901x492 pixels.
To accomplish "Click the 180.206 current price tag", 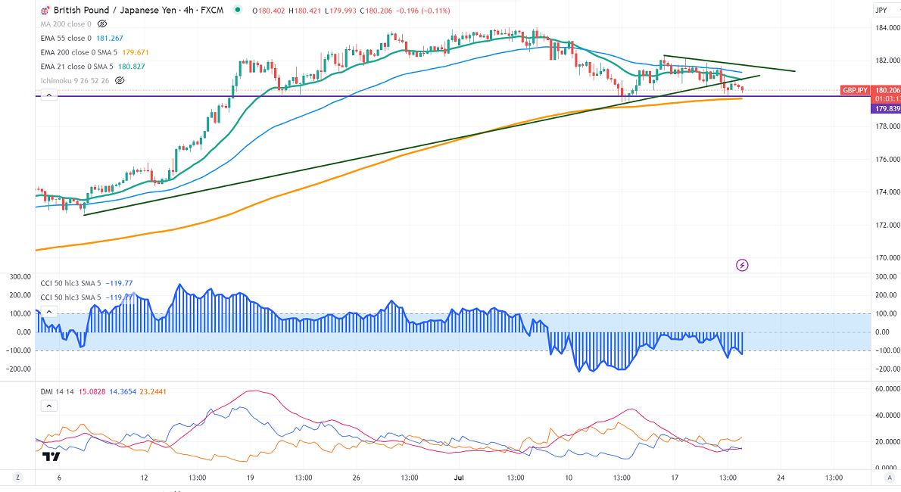I will [887, 90].
